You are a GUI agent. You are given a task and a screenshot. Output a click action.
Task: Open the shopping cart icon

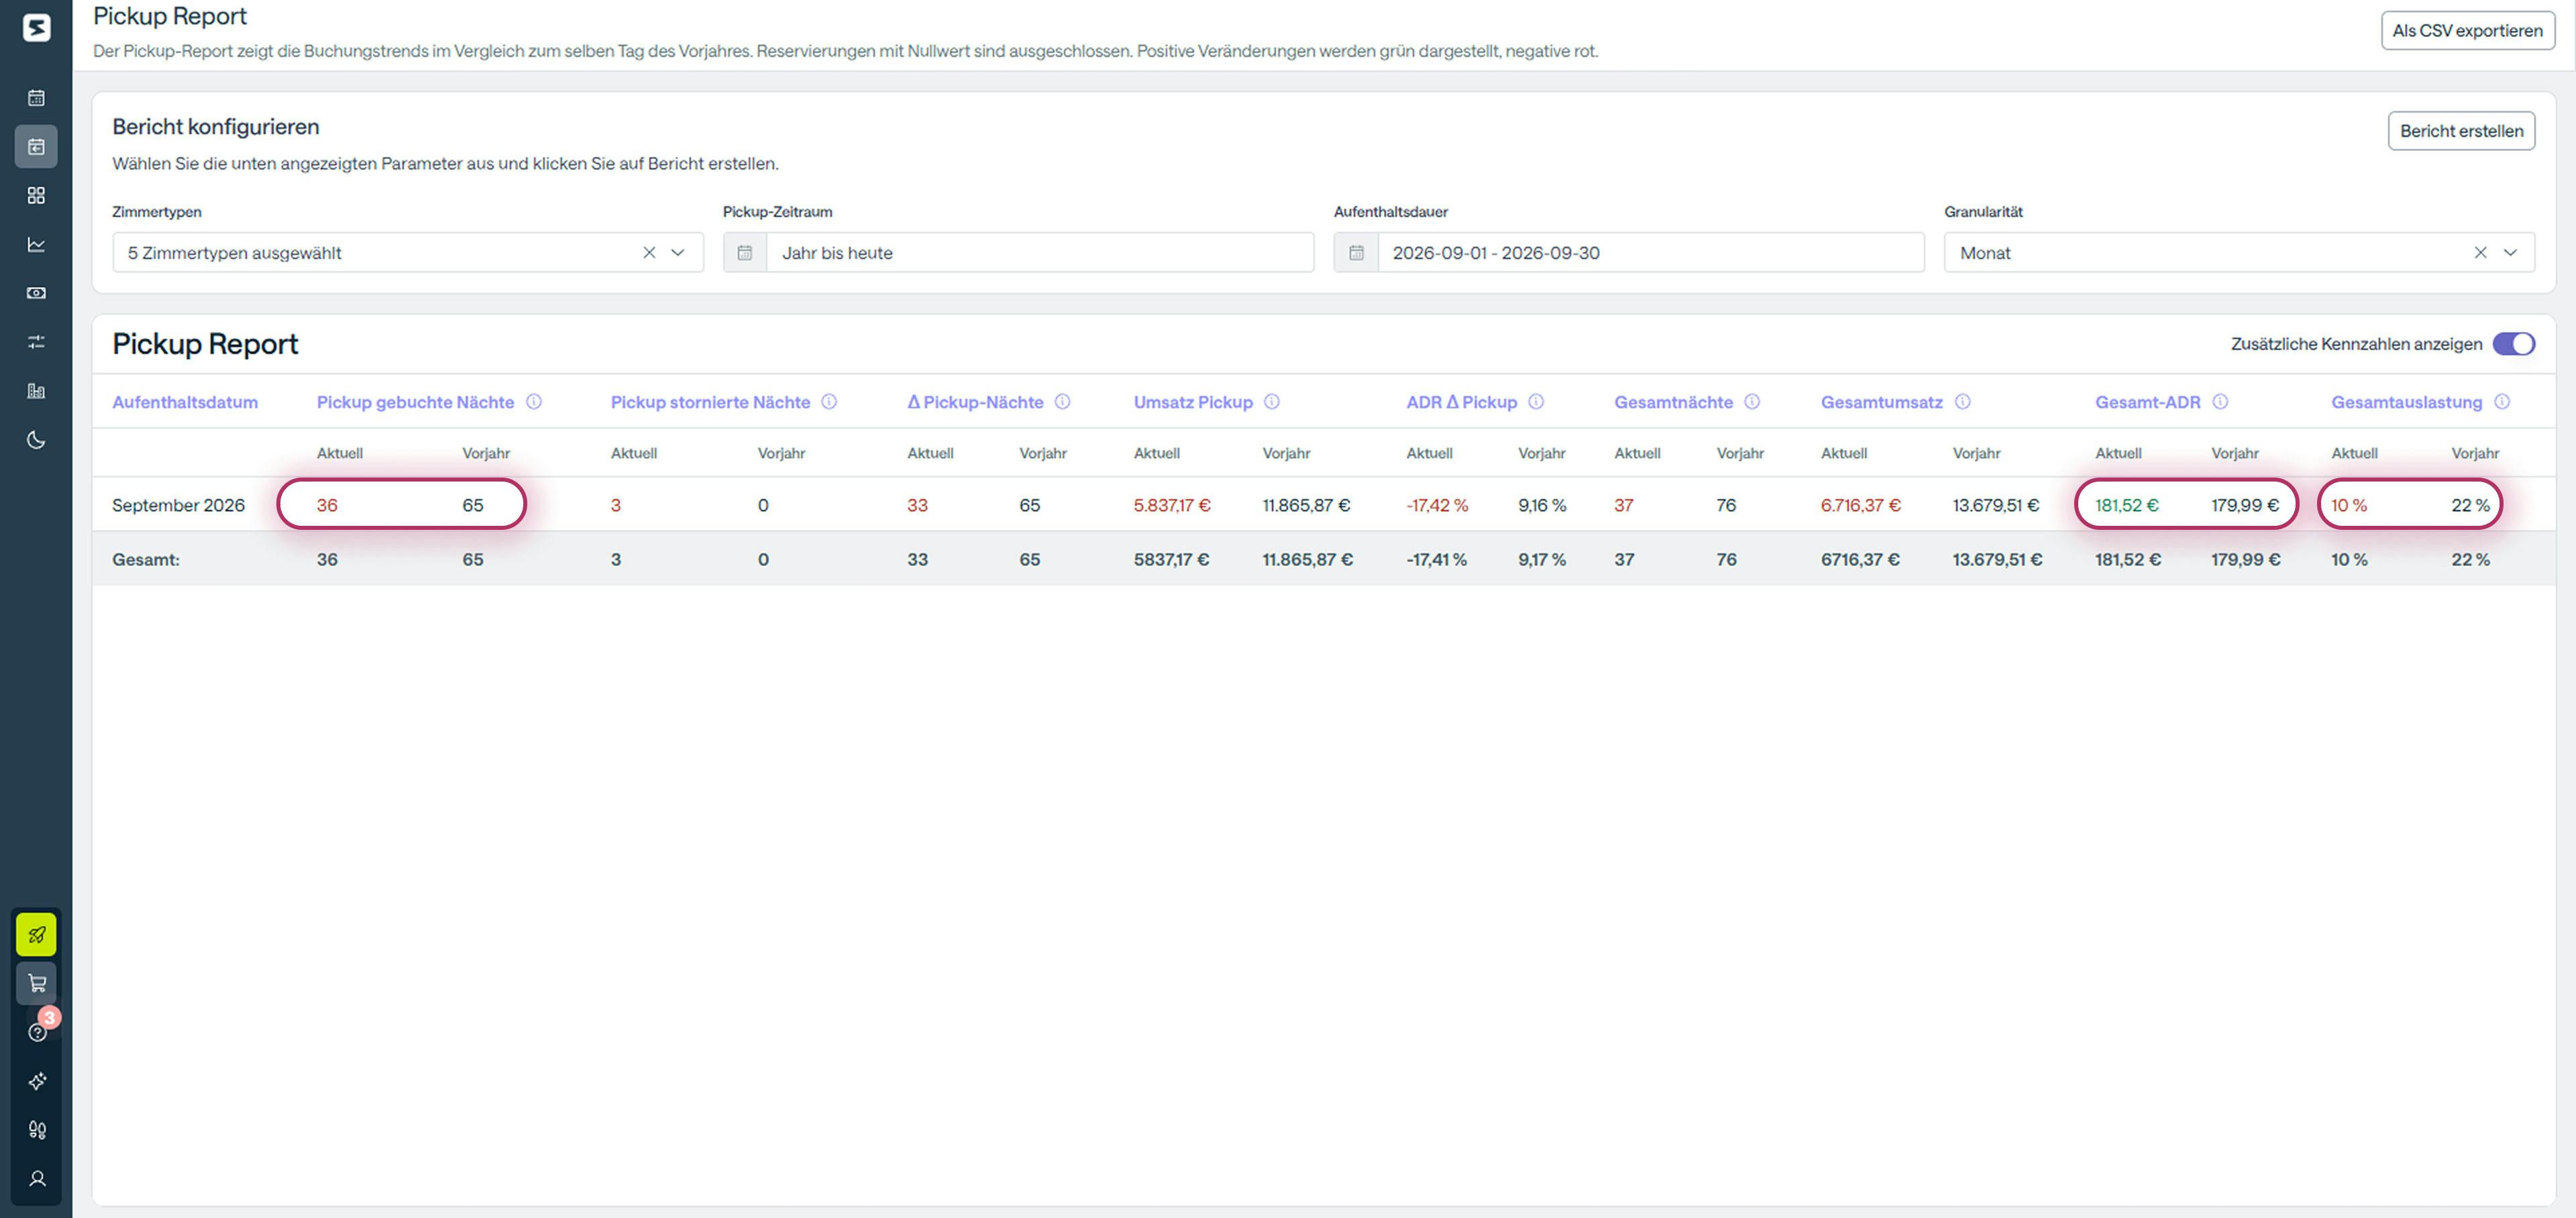(37, 983)
